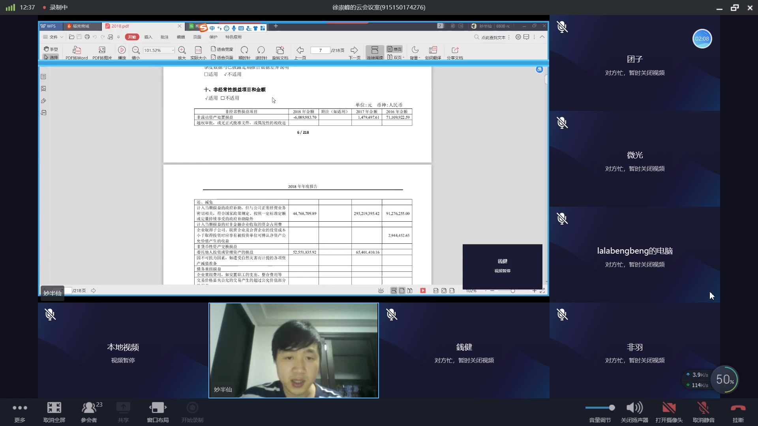Viewport: 758px width, 426px height.
Task: Switch to the 开始 ribbon tab
Action: click(x=132, y=37)
